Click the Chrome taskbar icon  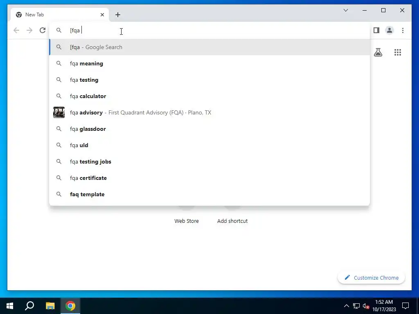[70, 306]
